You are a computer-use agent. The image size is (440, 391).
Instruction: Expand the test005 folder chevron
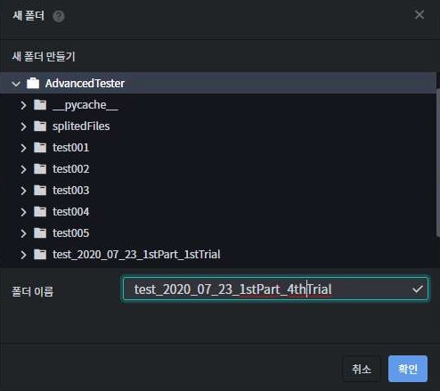[x=23, y=233]
